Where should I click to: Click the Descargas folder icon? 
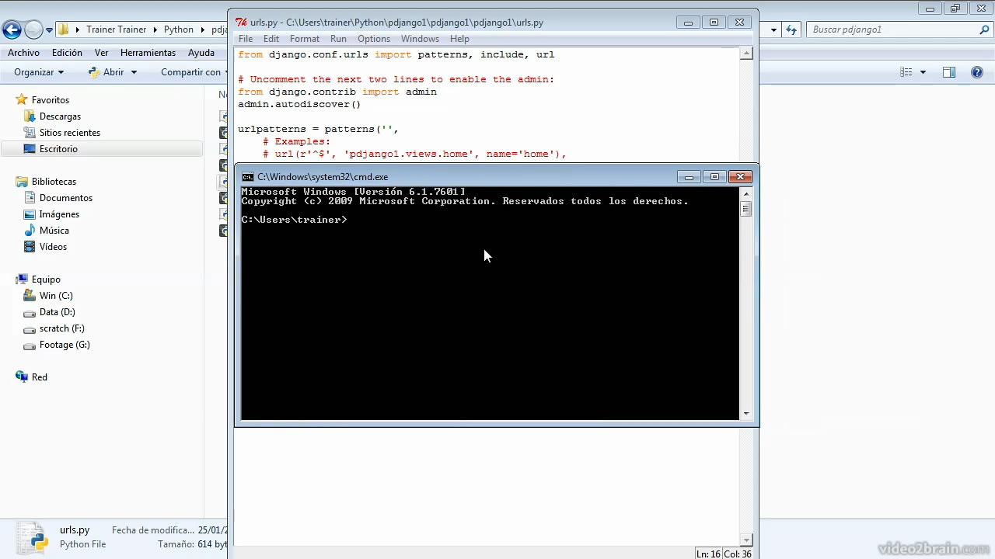[x=30, y=116]
